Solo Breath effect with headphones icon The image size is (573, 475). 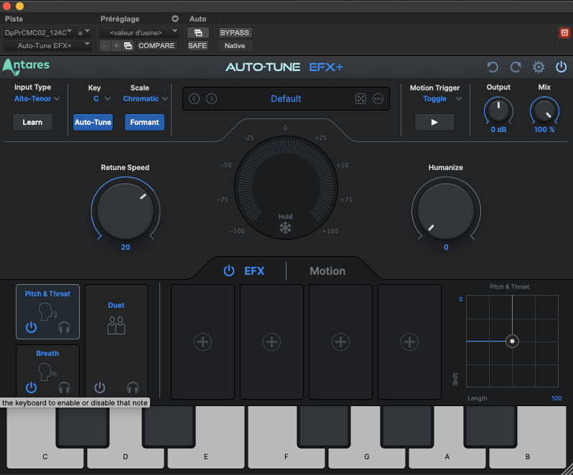click(65, 387)
